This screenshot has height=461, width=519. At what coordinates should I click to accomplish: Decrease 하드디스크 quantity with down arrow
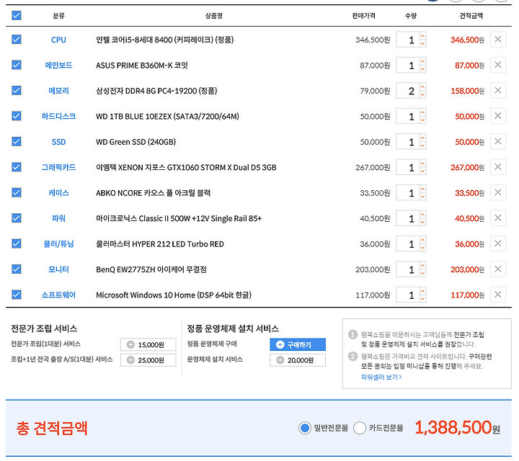click(x=422, y=120)
